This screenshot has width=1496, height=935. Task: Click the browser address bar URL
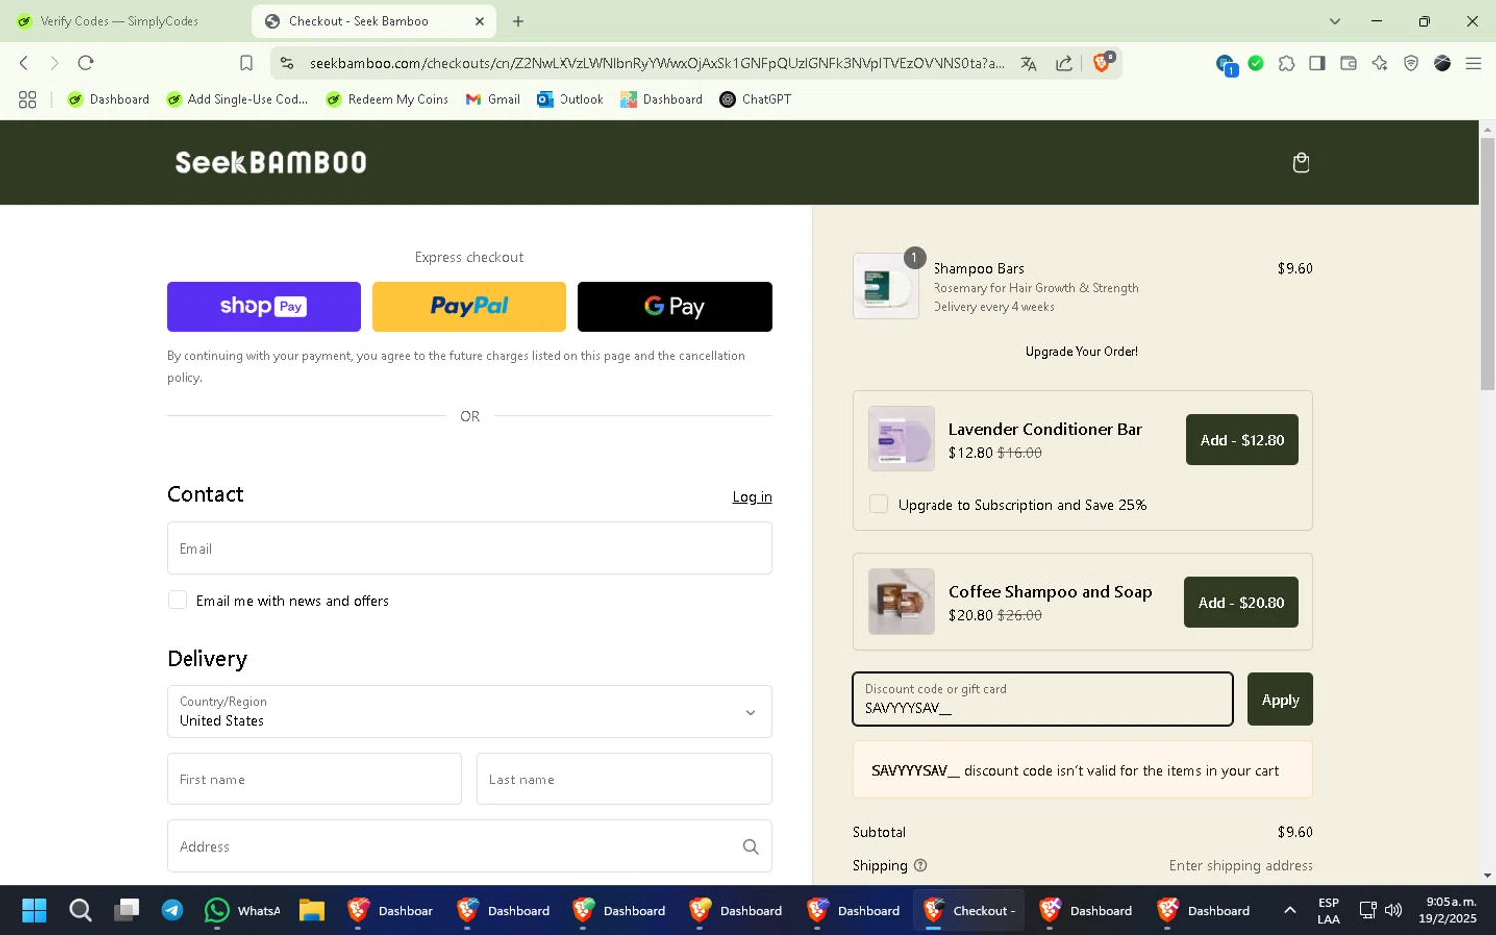pos(656,63)
